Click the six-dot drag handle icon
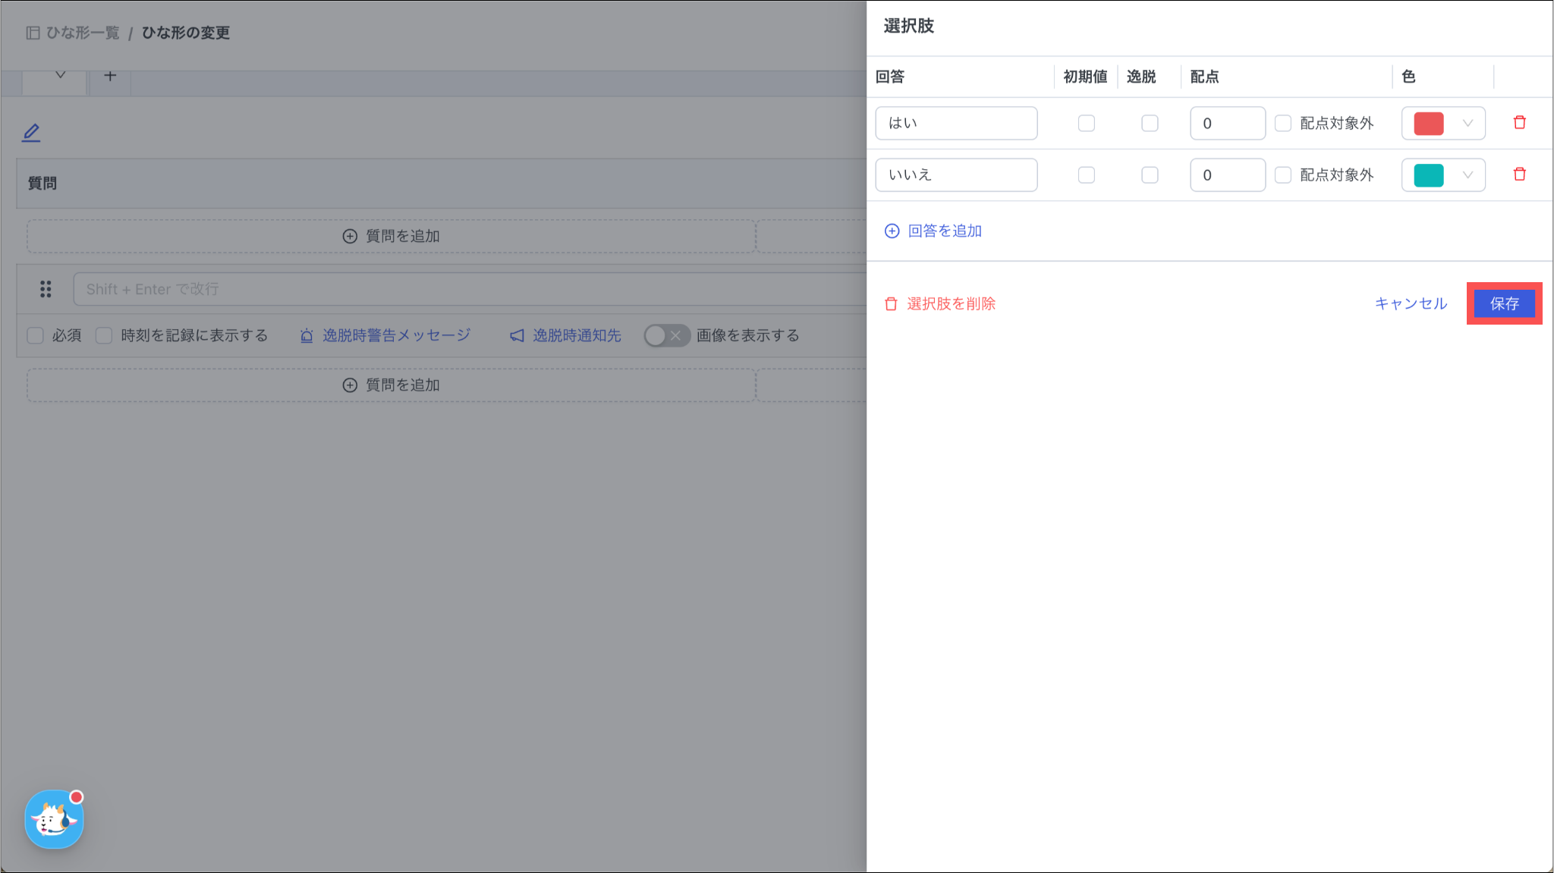 tap(46, 289)
